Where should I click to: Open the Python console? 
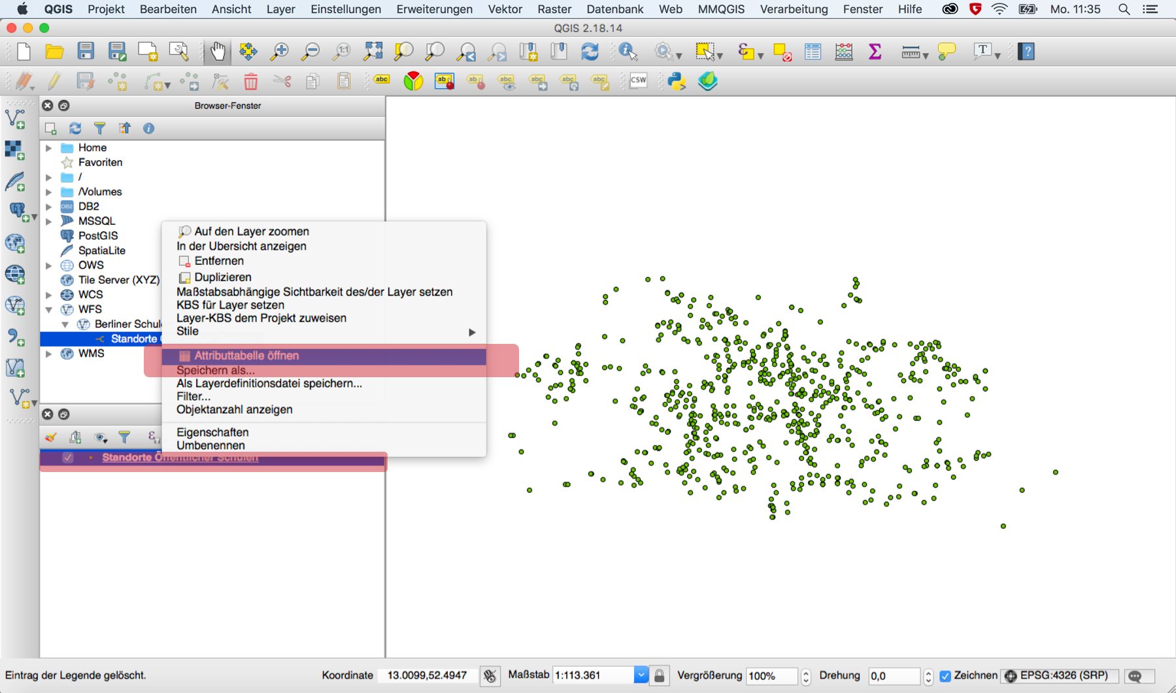tap(677, 81)
